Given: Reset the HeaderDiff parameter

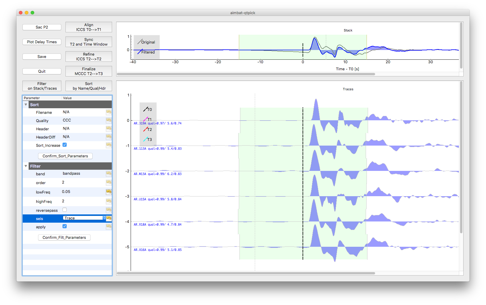Looking at the screenshot, I should (109, 137).
